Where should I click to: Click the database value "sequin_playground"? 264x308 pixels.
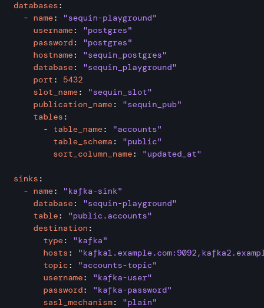click(x=130, y=68)
